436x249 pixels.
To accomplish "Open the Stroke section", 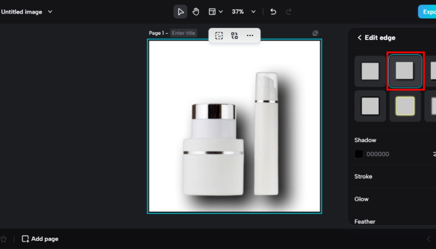I will [363, 176].
